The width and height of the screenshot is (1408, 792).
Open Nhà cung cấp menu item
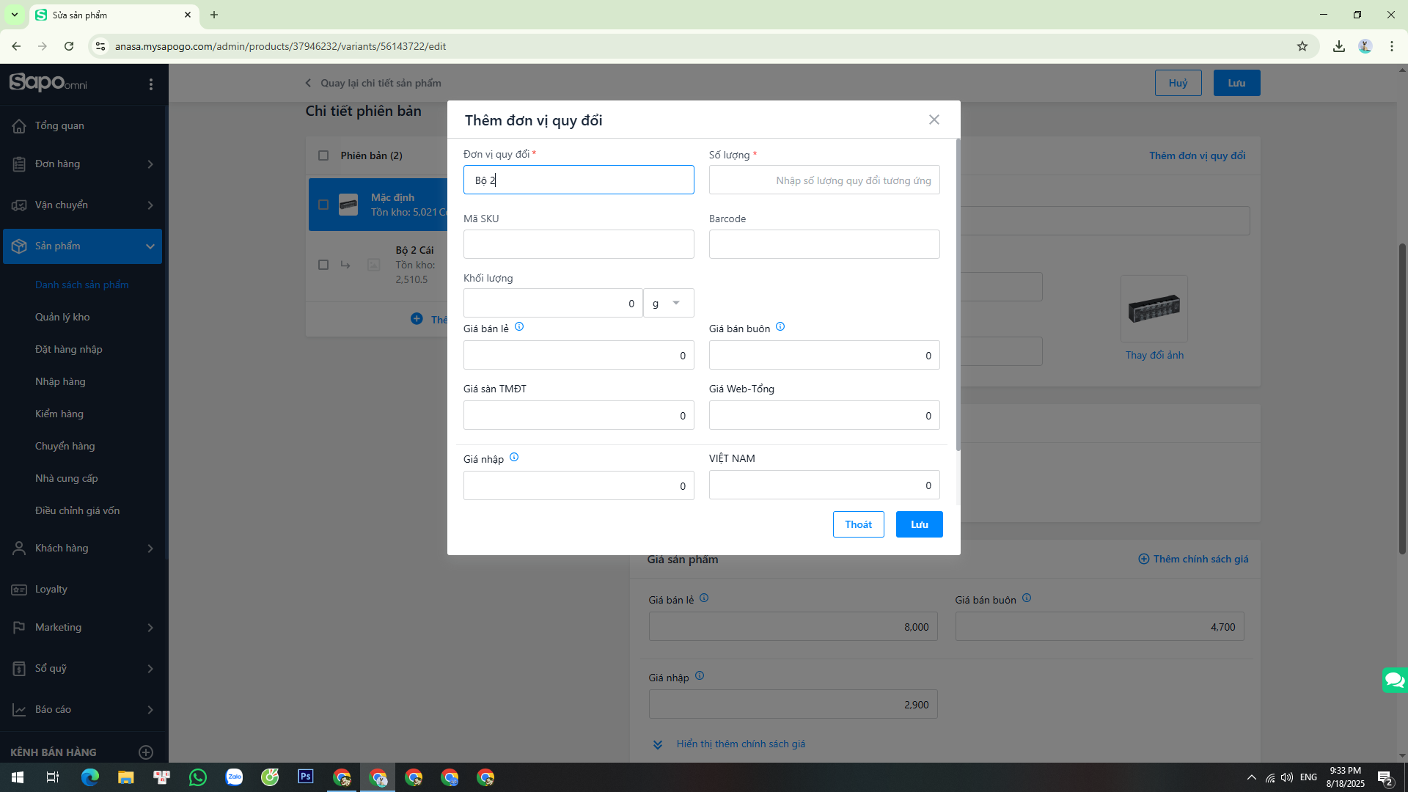(66, 478)
